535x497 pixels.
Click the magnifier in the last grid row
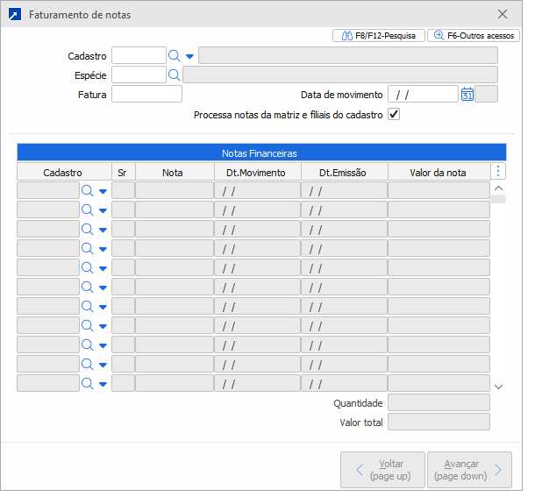point(87,383)
